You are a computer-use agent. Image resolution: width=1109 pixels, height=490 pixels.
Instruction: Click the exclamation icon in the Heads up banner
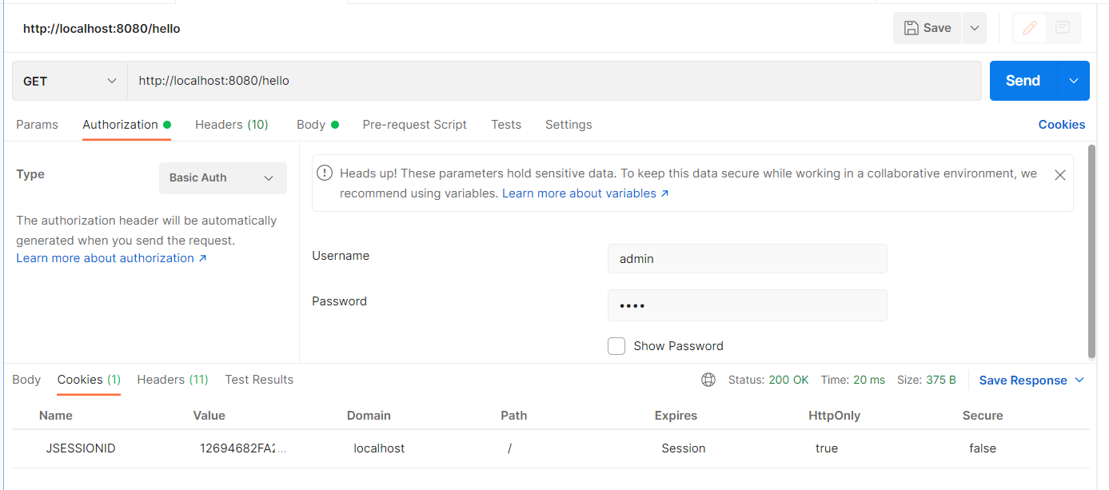coord(325,173)
